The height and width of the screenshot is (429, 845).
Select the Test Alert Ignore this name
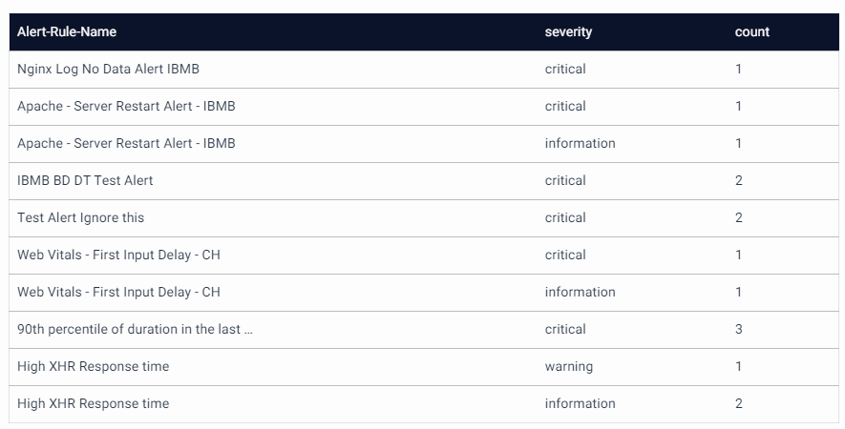point(81,217)
